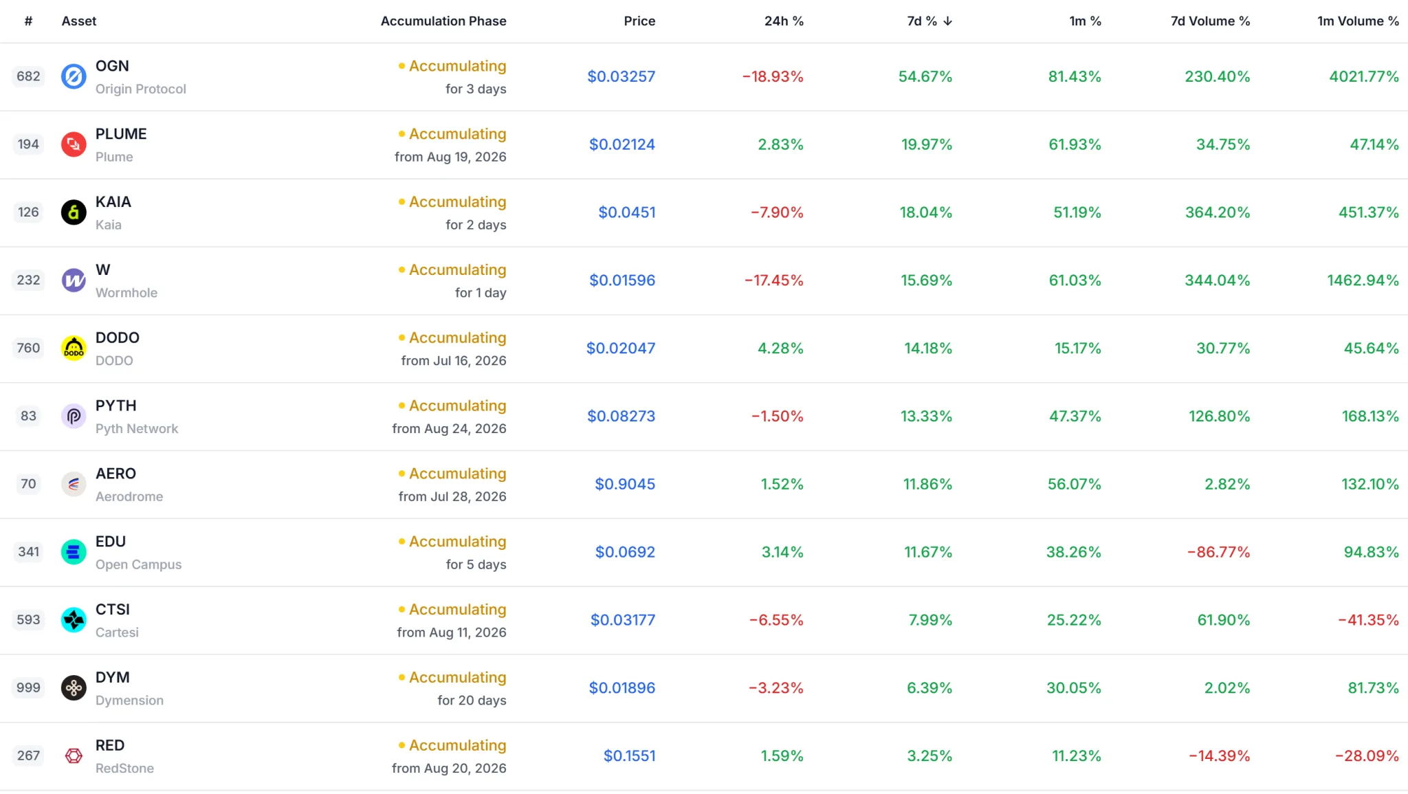Click EDU 7d Volume −86.77%
Screen dimensions: 1408x794
1218,552
